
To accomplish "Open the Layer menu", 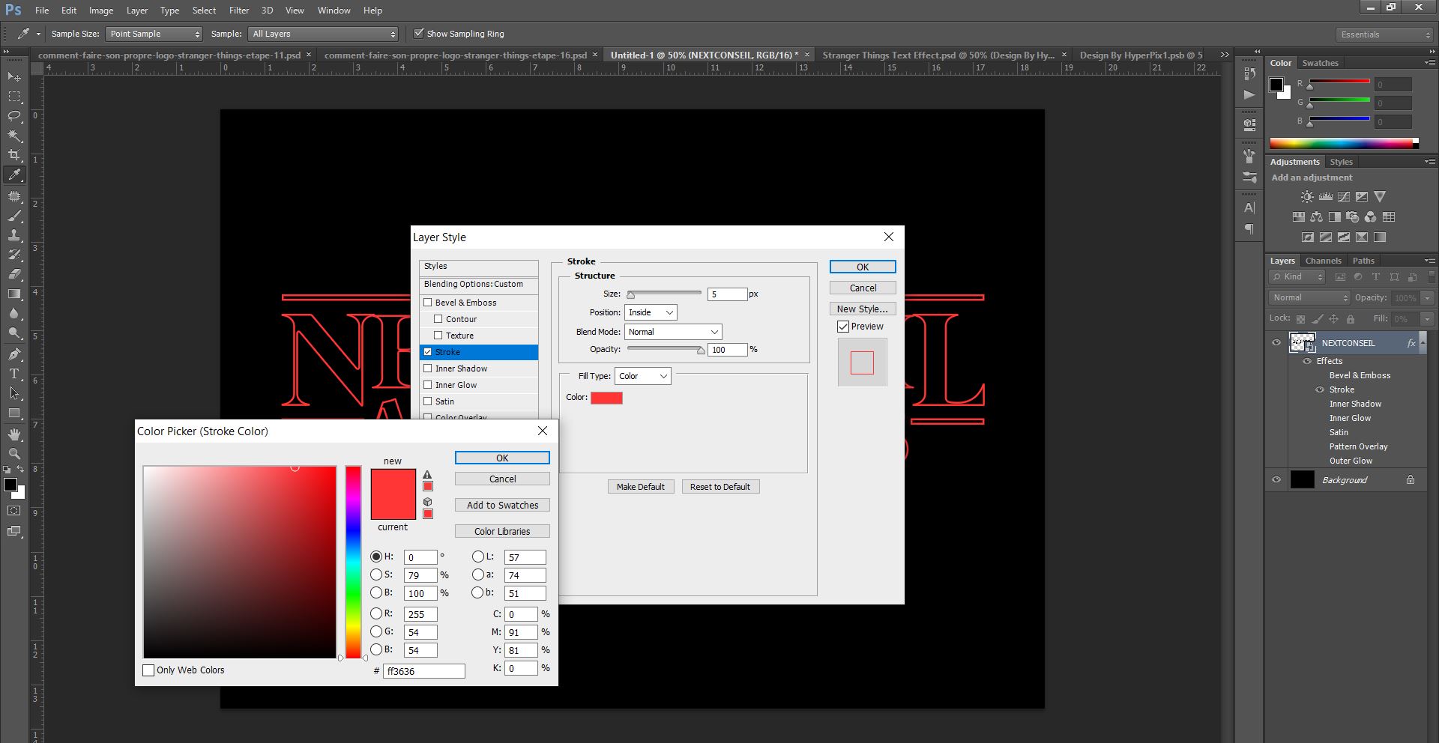I will pyautogui.click(x=137, y=10).
